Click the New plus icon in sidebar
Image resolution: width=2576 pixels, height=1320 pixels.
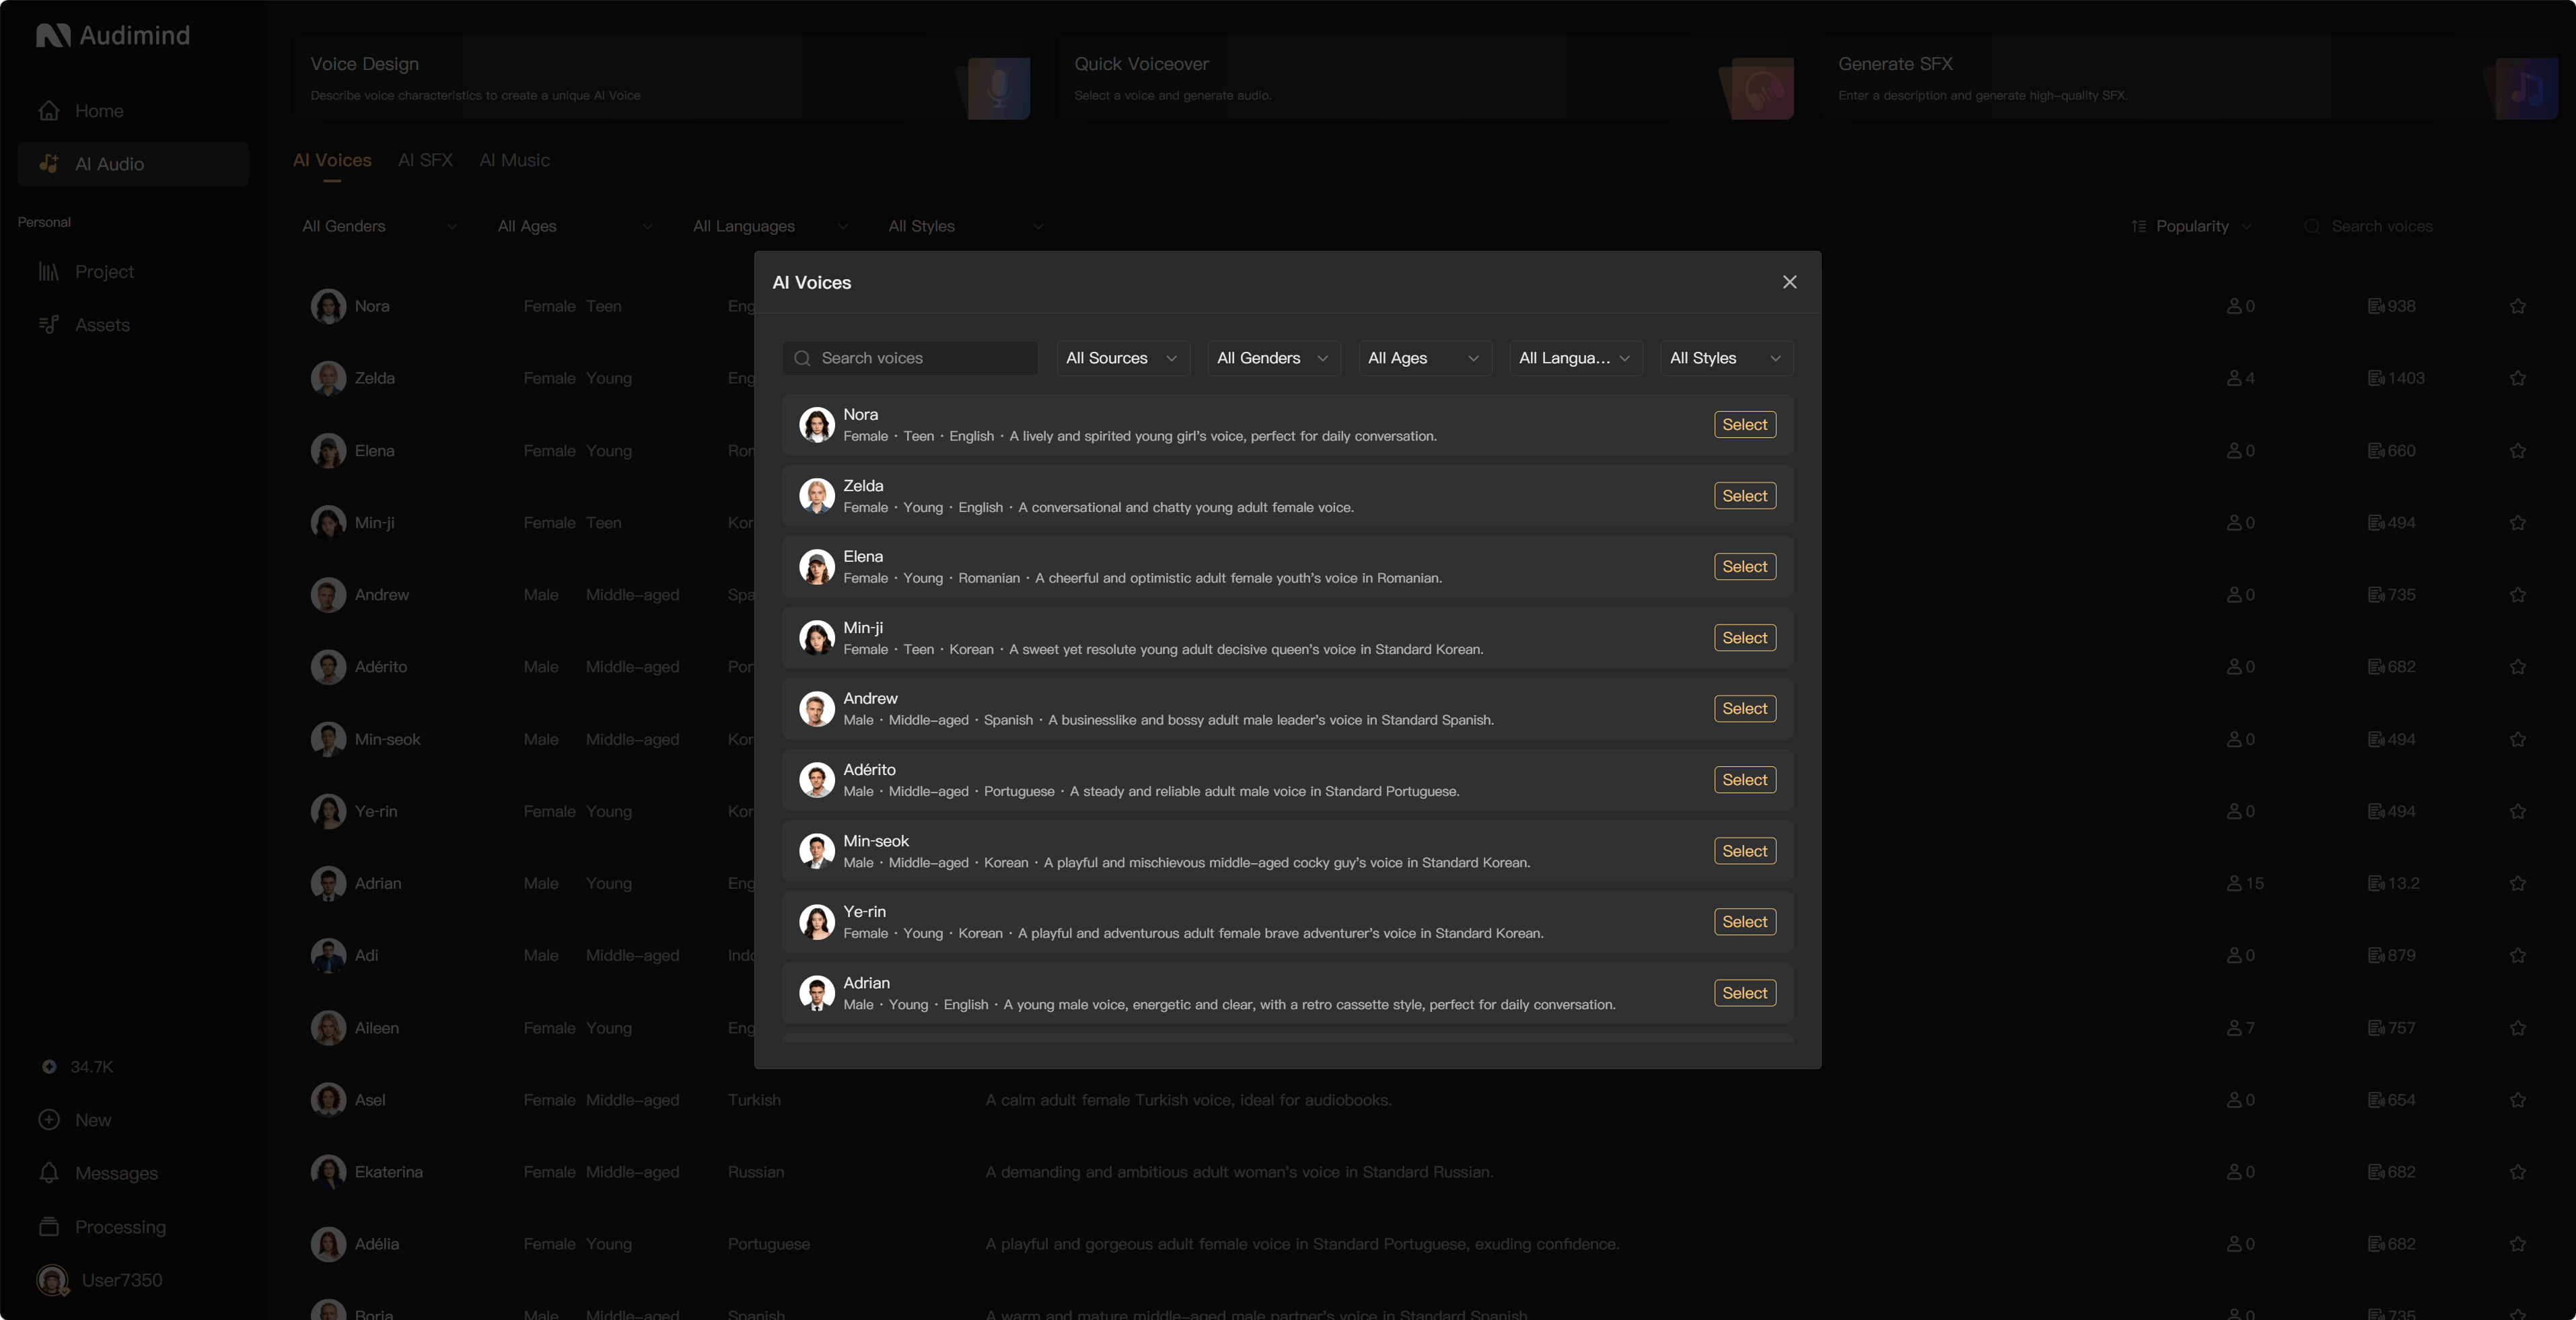[x=49, y=1120]
